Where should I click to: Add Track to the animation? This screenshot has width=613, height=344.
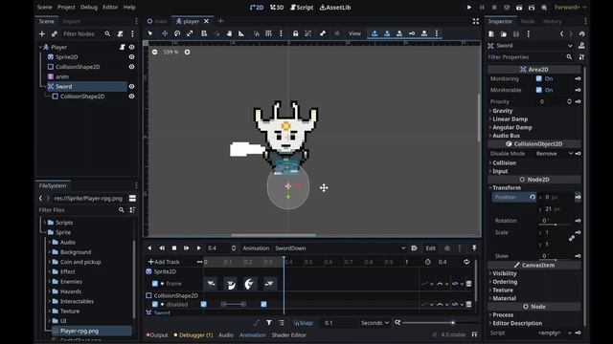point(164,262)
